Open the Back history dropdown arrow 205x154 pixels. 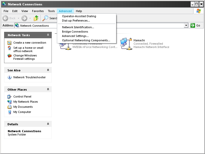coord(18,18)
